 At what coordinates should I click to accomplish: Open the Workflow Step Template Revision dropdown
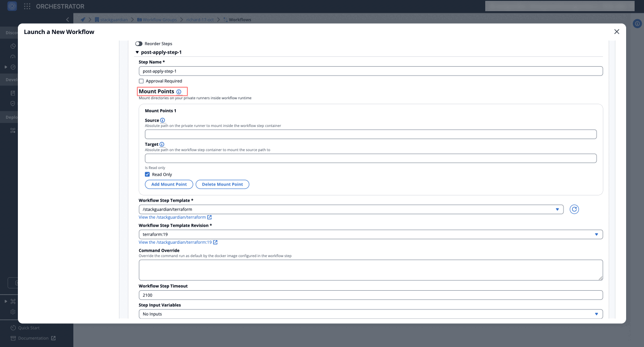(x=596, y=234)
